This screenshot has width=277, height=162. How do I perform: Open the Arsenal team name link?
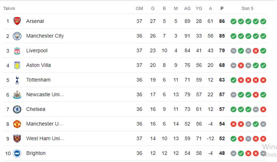tap(35, 21)
